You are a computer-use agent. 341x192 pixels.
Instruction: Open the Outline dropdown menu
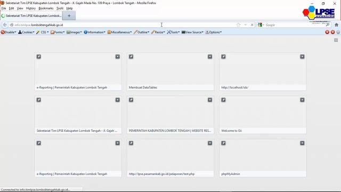[x=142, y=32]
